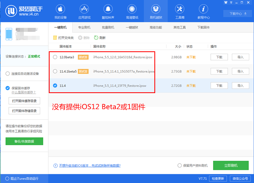Click file name iPhone_5.5_12.0_16A5318d_Restore.ipsw
Screen dimensions: 254x183
(x=123, y=57)
